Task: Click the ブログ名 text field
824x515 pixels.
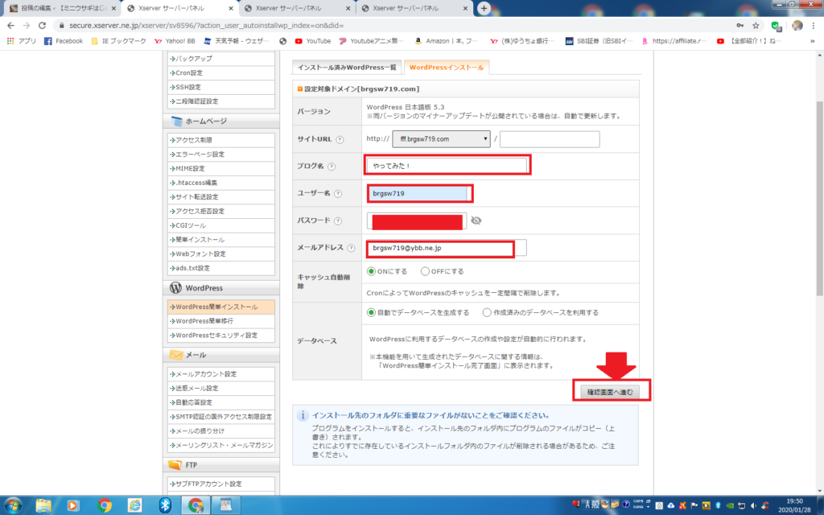Action: 447,166
